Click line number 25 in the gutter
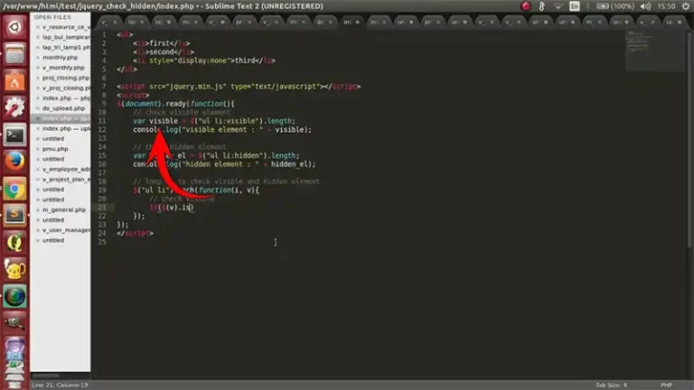 pos(102,242)
